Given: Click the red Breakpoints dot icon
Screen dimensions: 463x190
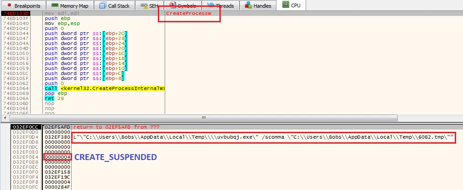Looking at the screenshot, I should click(10, 5).
